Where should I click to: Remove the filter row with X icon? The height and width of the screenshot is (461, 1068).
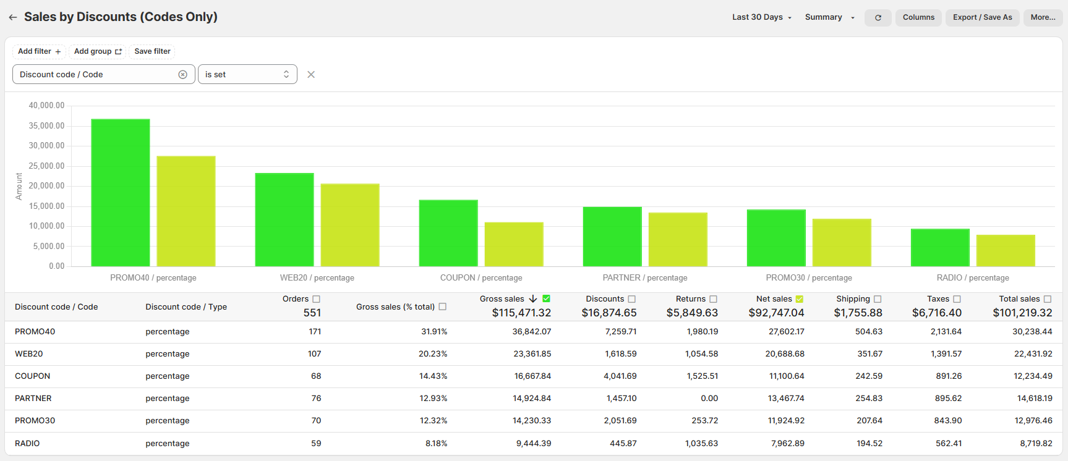311,75
